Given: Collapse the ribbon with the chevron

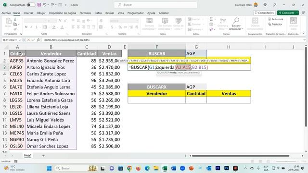Looking at the screenshot, I should coord(304,34).
